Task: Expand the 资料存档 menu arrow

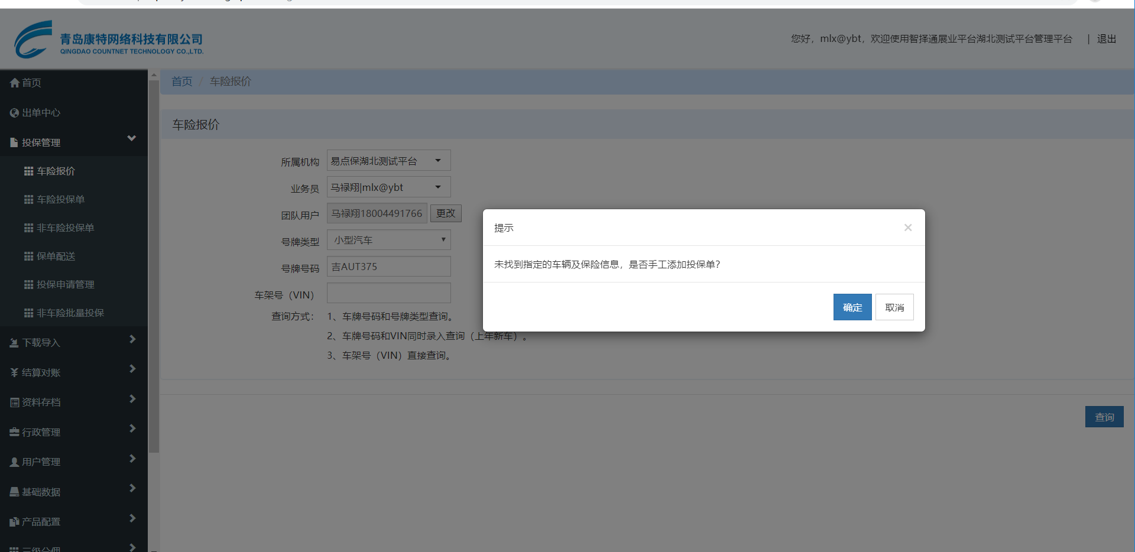Action: click(x=132, y=399)
